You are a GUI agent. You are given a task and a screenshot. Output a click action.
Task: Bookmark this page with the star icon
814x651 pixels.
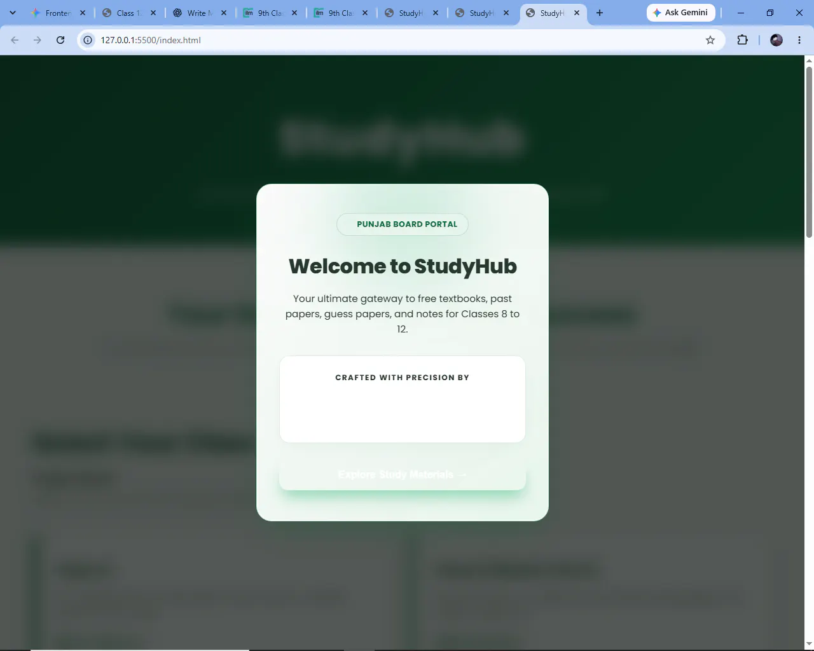[710, 40]
